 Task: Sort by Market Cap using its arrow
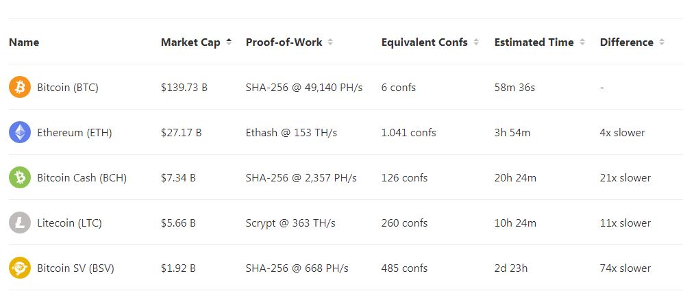[229, 42]
